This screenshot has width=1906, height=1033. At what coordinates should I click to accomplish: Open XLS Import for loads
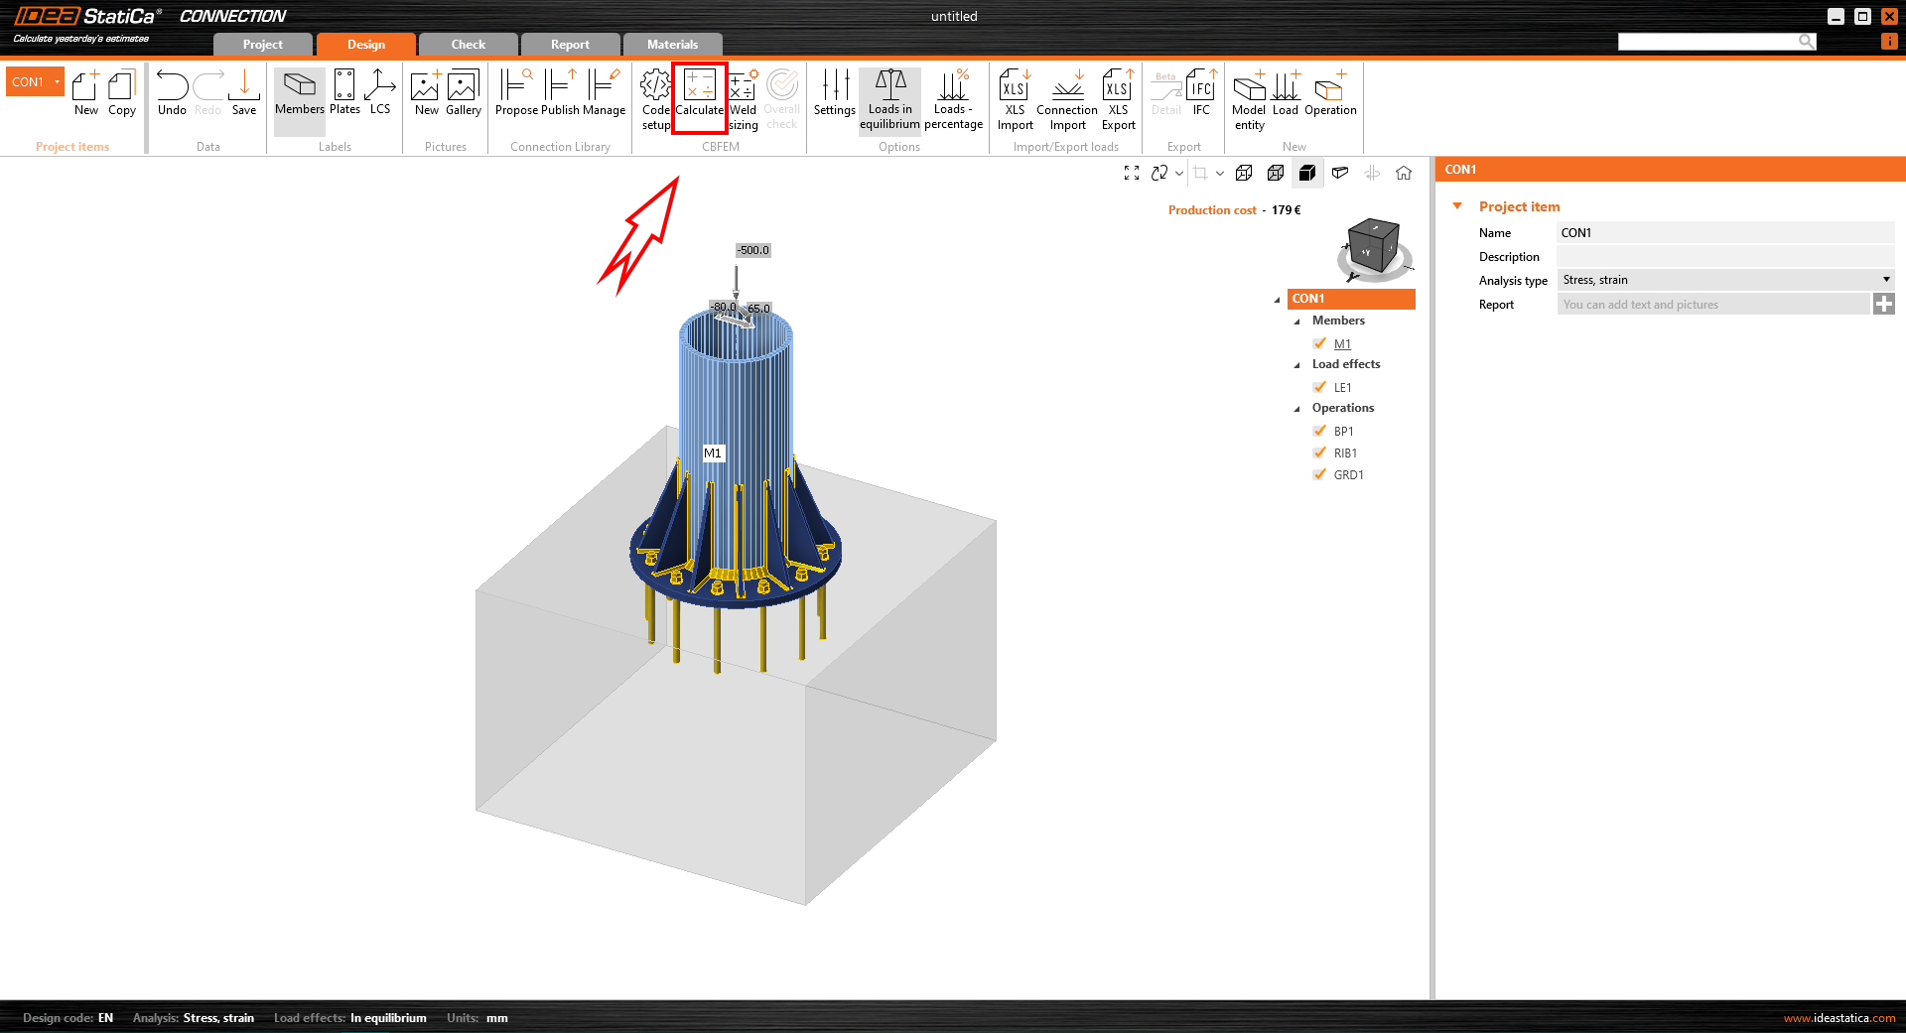tap(1015, 98)
